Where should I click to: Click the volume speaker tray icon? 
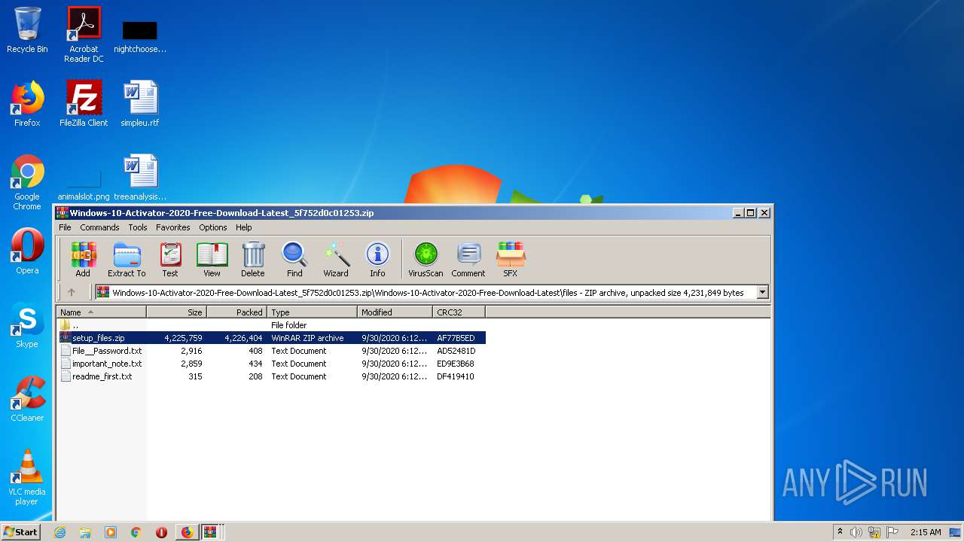pos(856,532)
